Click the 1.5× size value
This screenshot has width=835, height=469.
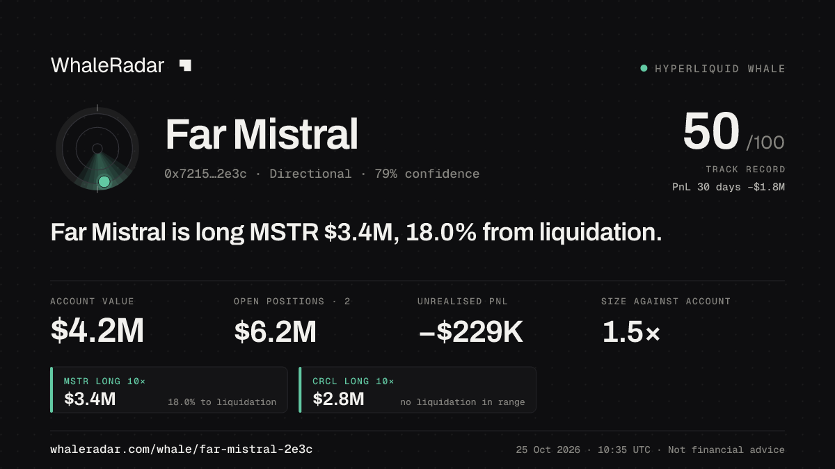[630, 332]
